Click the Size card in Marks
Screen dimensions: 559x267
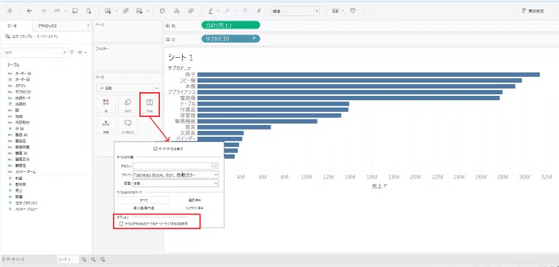pos(128,105)
